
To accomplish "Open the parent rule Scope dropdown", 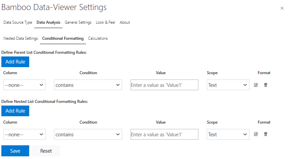I will click(x=228, y=85).
